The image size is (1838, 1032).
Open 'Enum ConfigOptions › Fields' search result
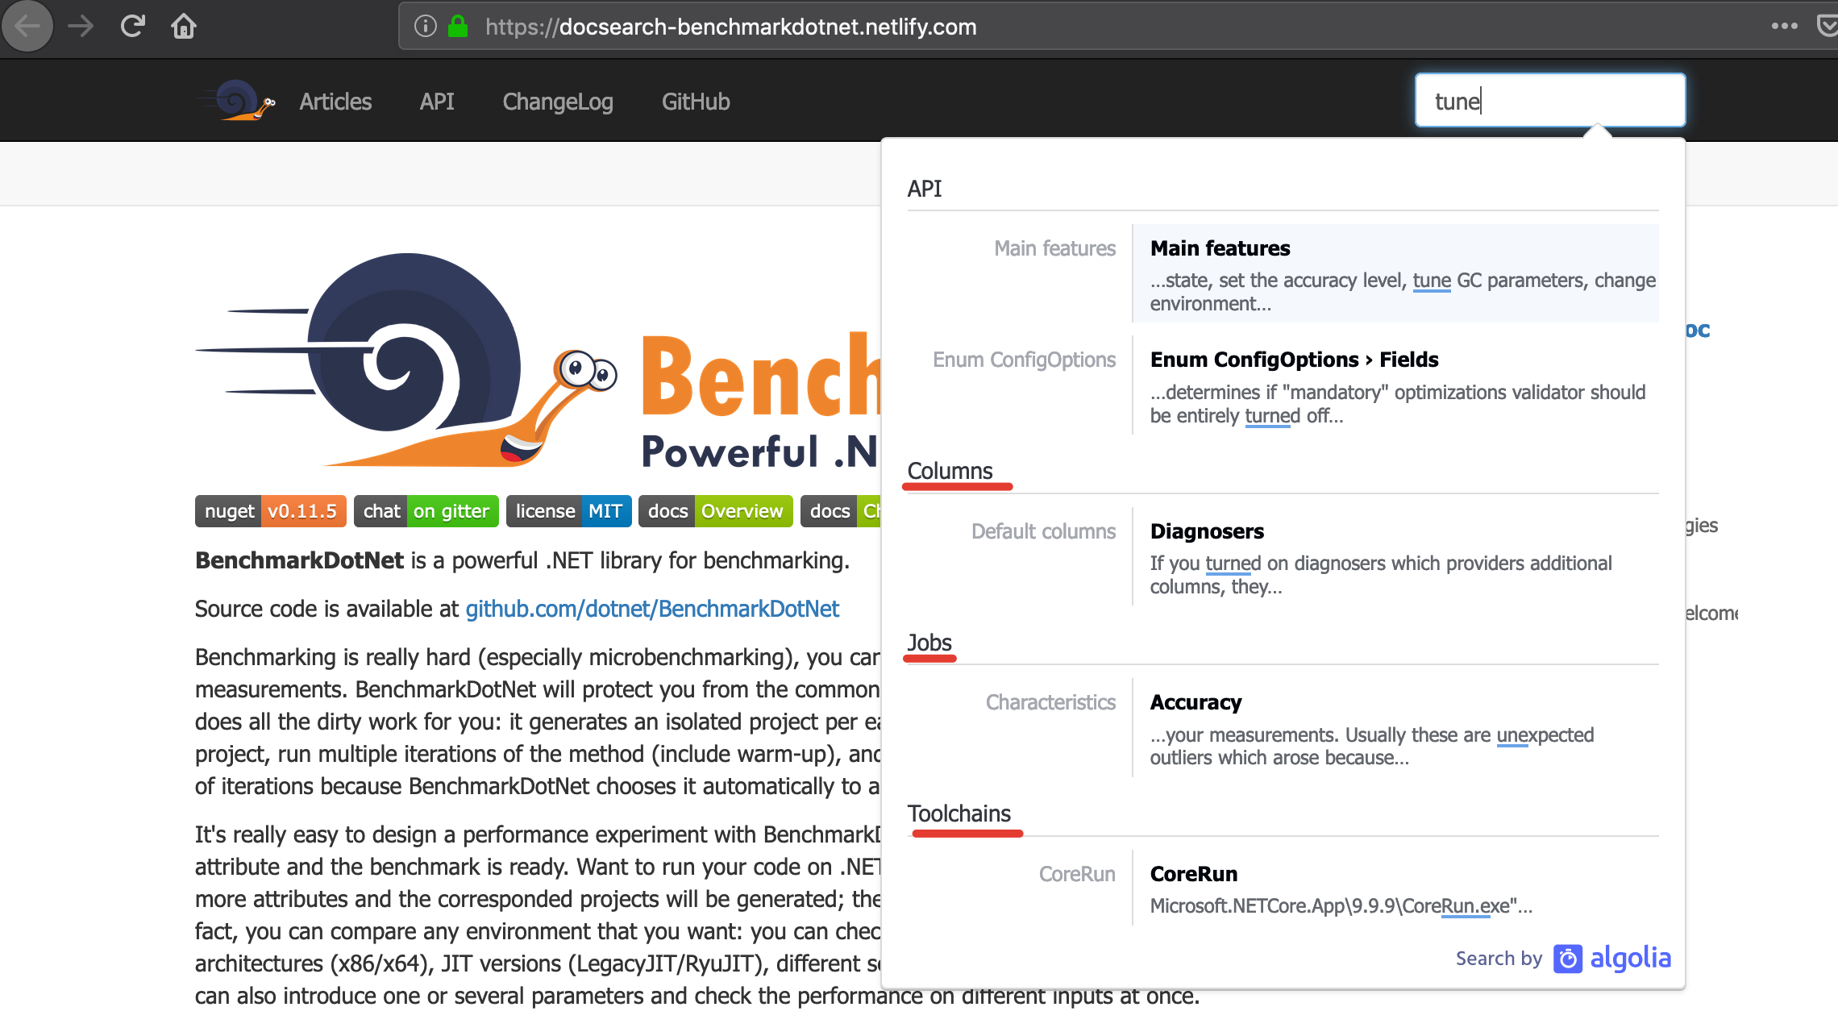[x=1395, y=385]
